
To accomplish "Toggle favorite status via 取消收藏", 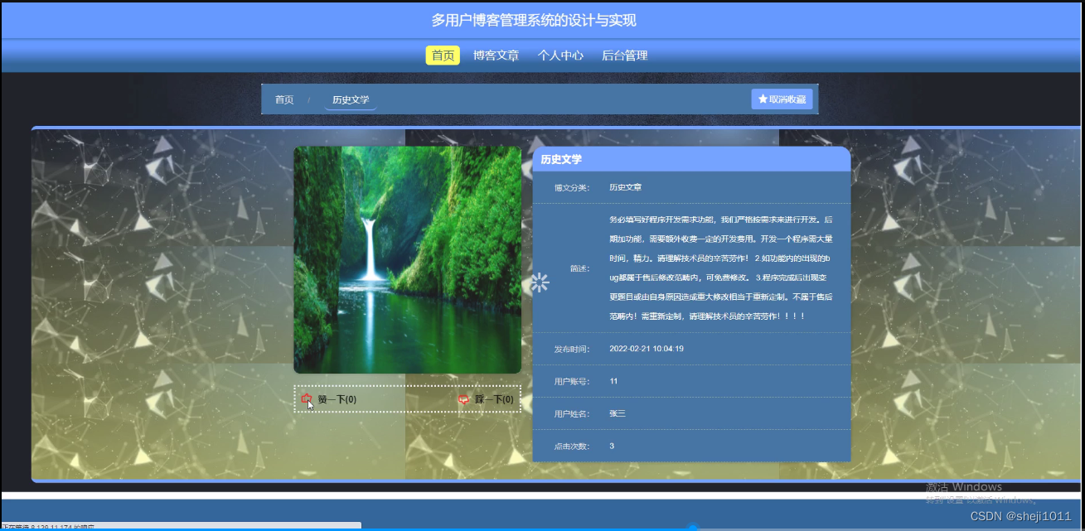I will (782, 98).
